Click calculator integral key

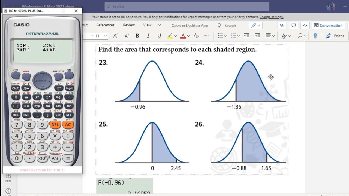26,88
